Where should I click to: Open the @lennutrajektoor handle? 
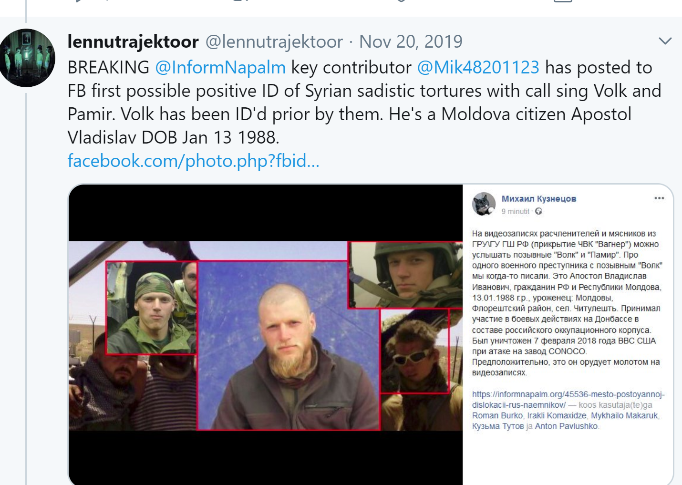pyautogui.click(x=274, y=41)
